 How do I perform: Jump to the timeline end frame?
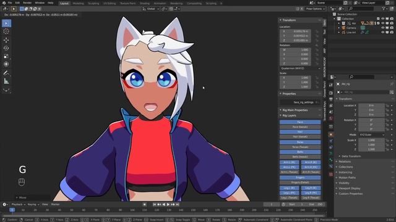pos(178,204)
